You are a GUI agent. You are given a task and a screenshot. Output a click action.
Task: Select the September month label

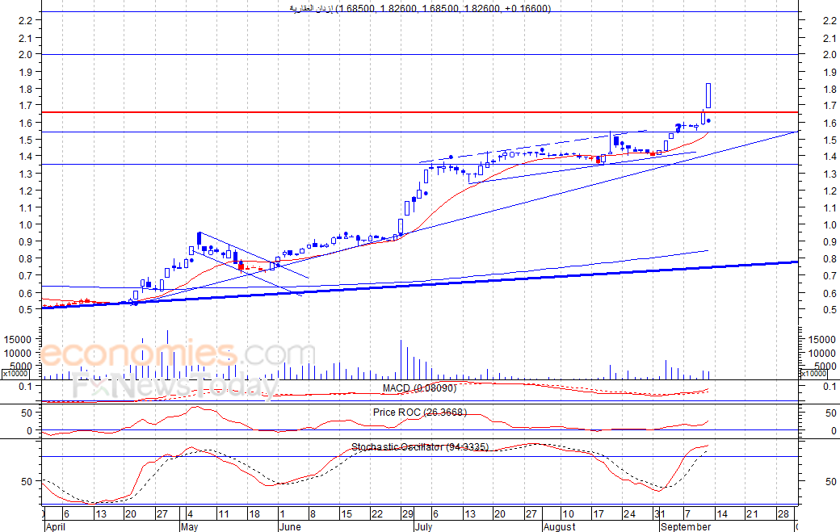pos(686,526)
